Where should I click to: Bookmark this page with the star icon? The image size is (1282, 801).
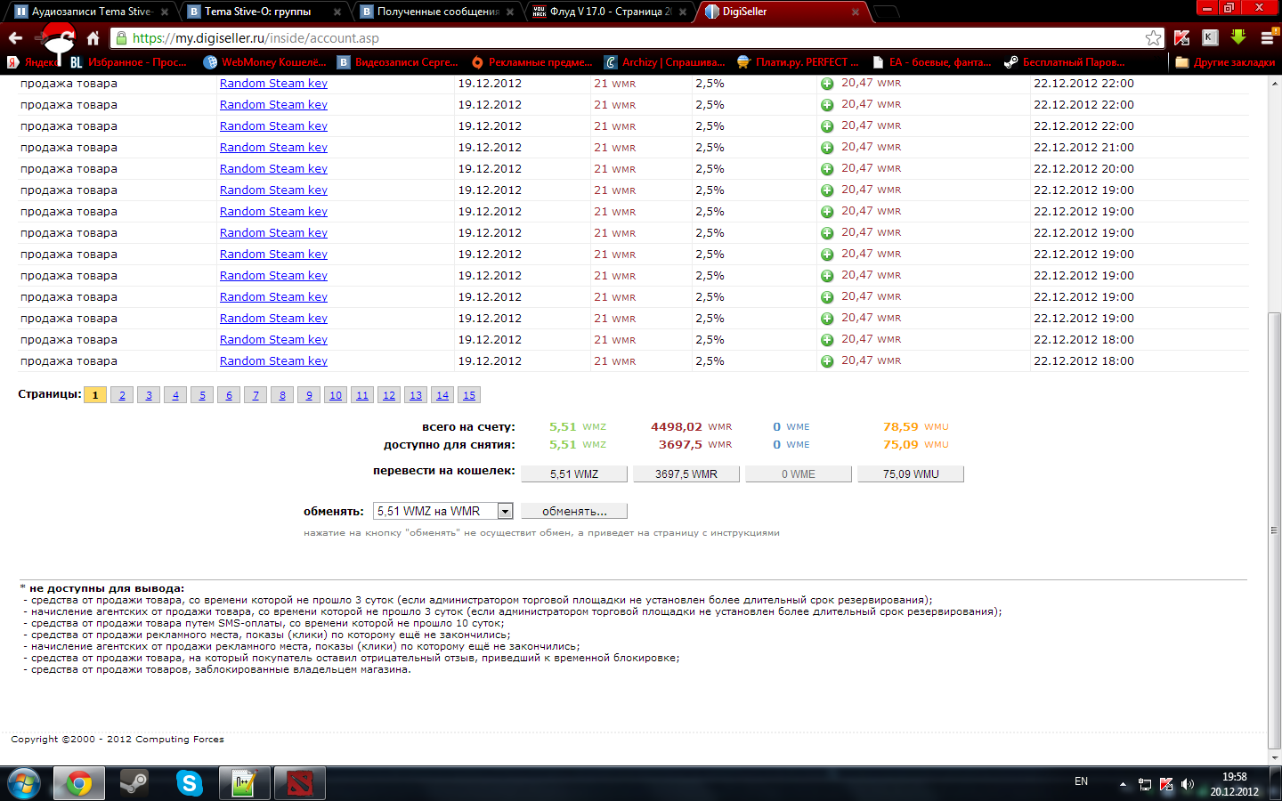point(1153,37)
